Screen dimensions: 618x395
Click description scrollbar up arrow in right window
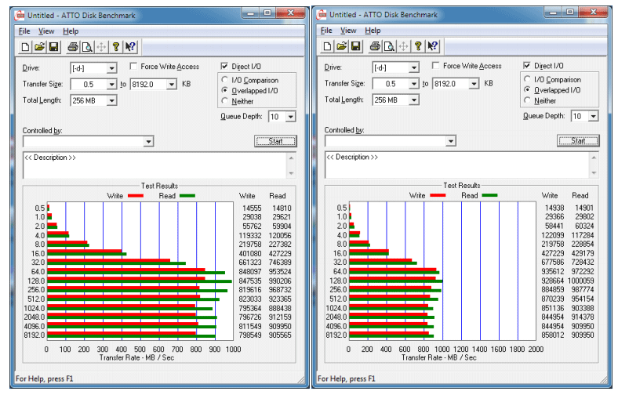[594, 157]
